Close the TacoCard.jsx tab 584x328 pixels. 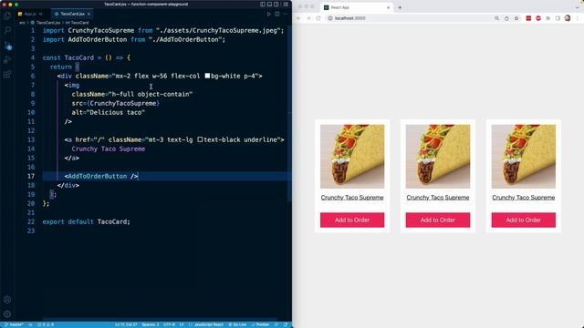[x=89, y=14]
